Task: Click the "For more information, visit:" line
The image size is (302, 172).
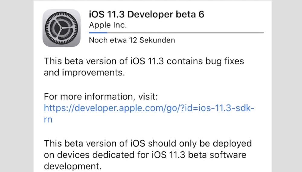Action: coord(101,96)
